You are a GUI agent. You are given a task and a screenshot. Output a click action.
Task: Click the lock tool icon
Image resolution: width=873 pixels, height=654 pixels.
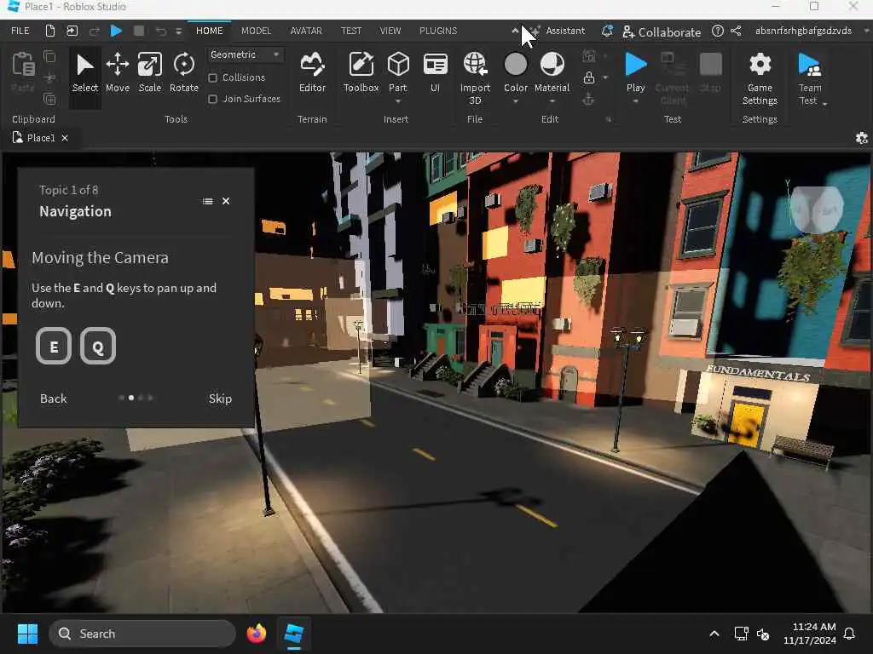588,77
